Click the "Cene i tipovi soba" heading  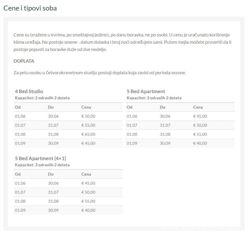pos(30,8)
